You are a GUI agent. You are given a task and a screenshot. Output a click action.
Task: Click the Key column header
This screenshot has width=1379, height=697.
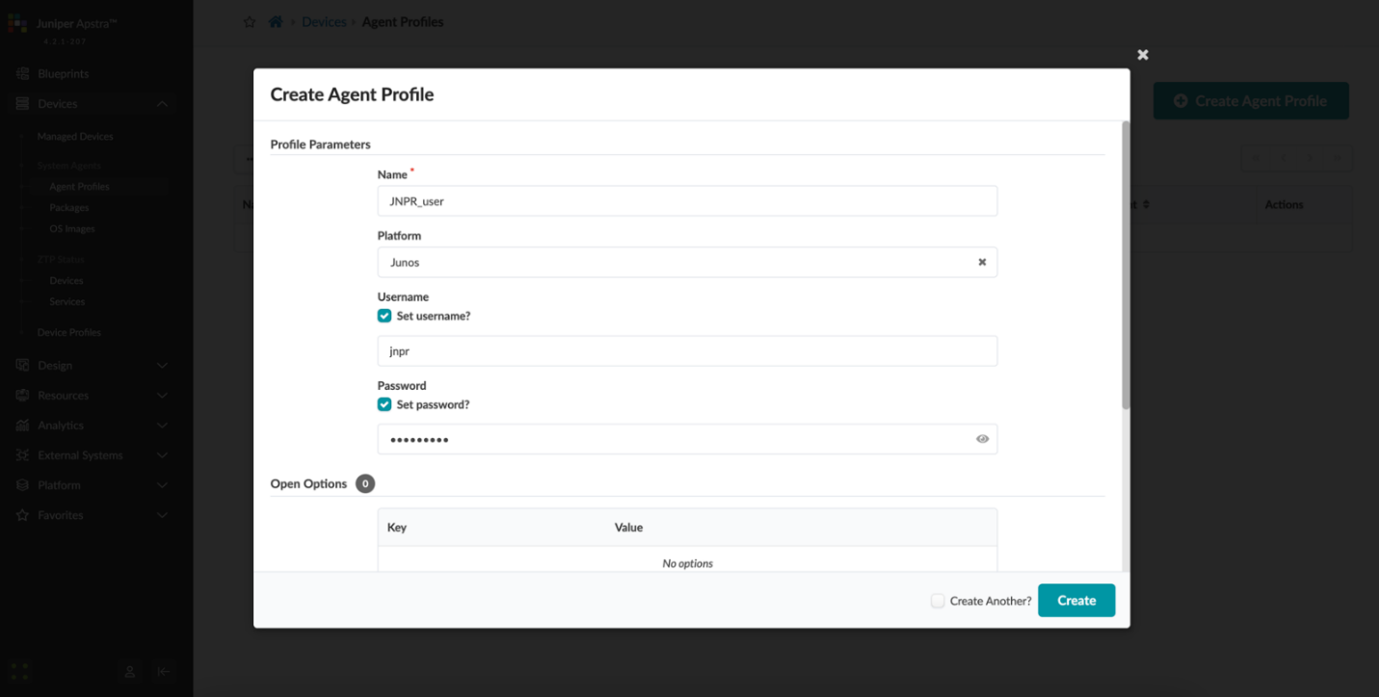pyautogui.click(x=397, y=528)
